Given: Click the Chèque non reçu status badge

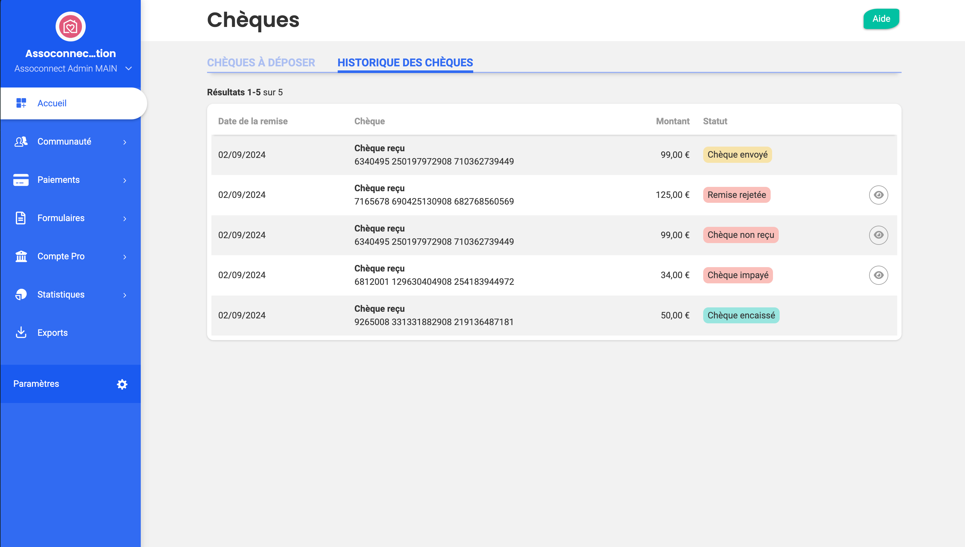Looking at the screenshot, I should pos(741,235).
